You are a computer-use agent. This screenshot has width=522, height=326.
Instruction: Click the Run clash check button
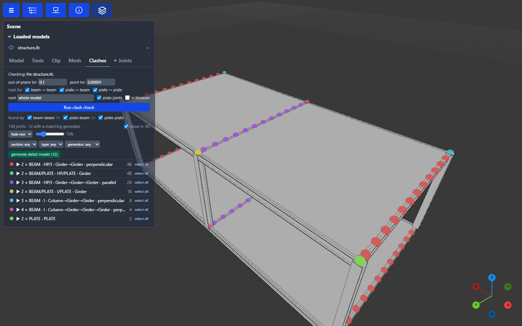pyautogui.click(x=79, y=108)
